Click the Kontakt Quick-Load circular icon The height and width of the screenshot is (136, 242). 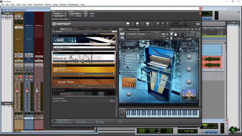point(152,24)
